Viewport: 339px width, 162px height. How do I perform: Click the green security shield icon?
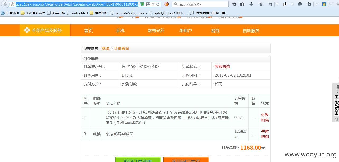coord(142,4)
